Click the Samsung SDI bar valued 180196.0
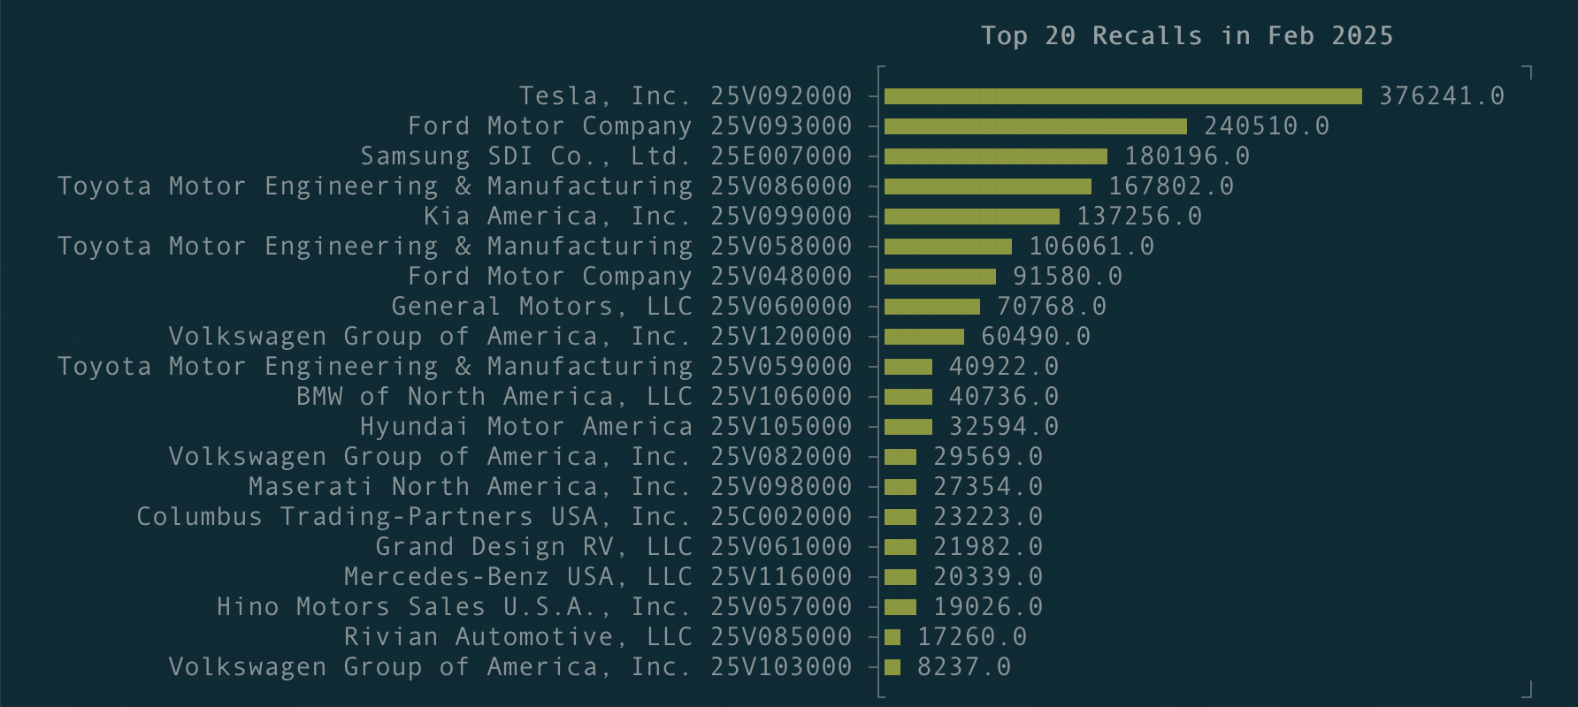This screenshot has height=707, width=1578. tap(996, 156)
